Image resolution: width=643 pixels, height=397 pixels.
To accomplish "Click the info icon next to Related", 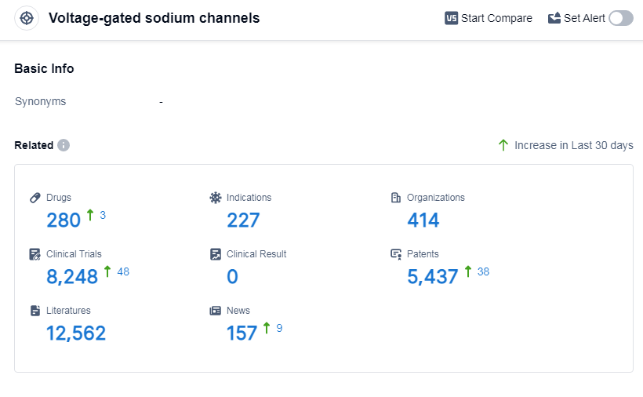I will (64, 145).
